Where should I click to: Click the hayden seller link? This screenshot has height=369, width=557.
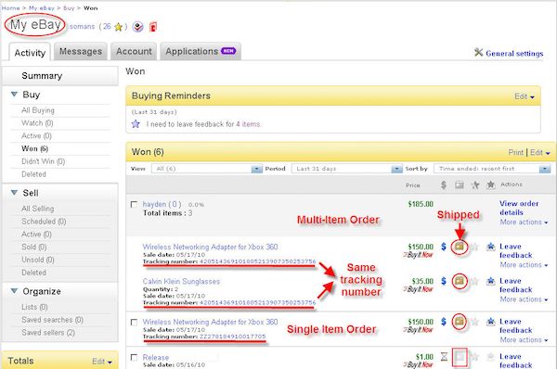[x=154, y=204]
